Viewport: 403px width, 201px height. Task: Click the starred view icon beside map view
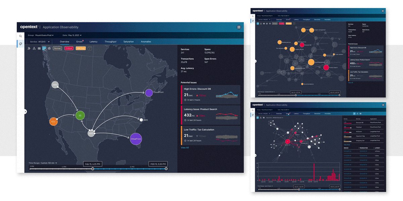pyautogui.click(x=49, y=48)
